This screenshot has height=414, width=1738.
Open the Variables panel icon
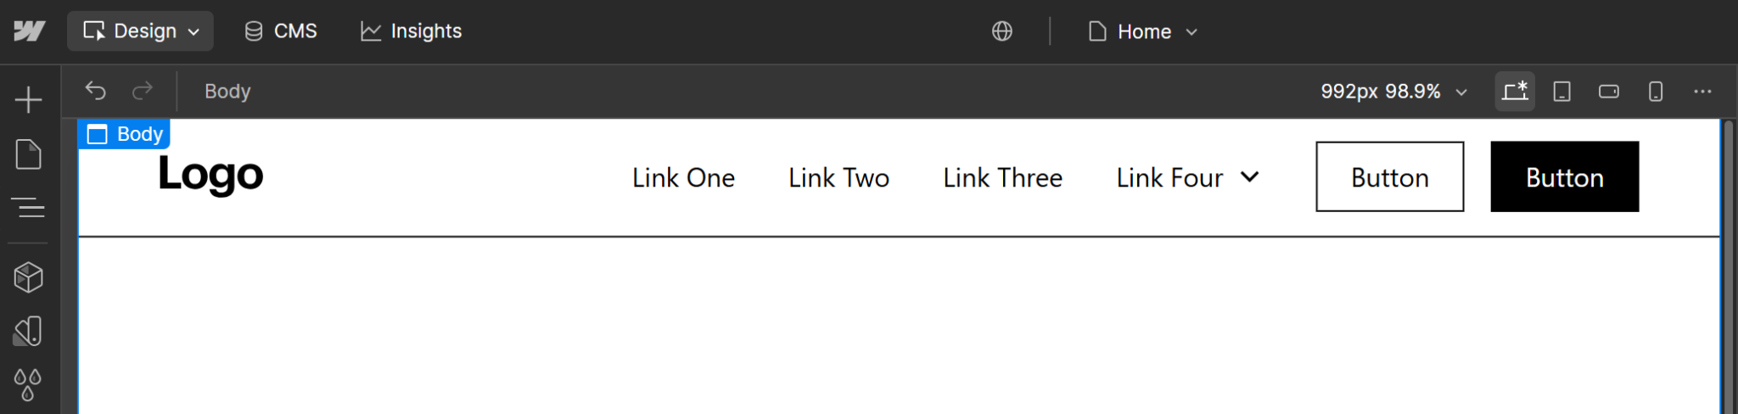[28, 331]
